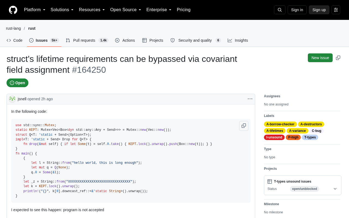349x218 pixels.
Task: Switch to the Issues tab
Action: coord(44,40)
